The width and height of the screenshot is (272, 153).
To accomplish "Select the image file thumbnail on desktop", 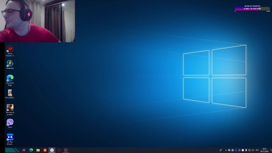I will click(10, 94).
